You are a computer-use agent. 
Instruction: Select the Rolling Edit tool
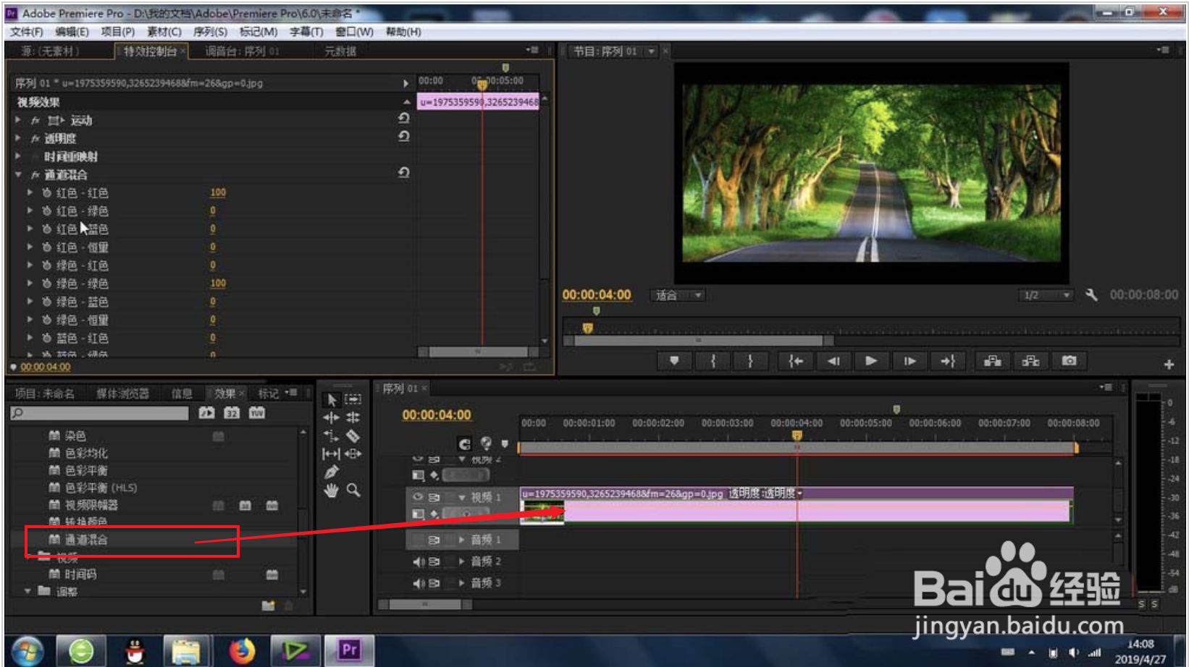[353, 417]
